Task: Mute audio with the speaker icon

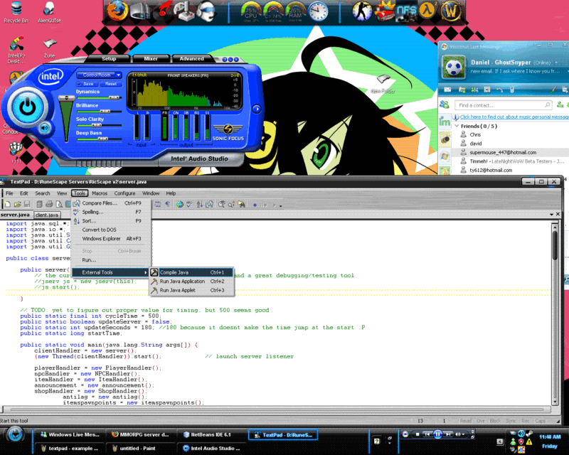Action: tap(45, 128)
